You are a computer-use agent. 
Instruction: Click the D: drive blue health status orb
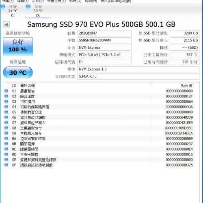pyautogui.click(x=28, y=6)
